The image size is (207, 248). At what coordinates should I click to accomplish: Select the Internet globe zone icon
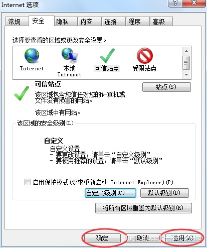pos(32,56)
